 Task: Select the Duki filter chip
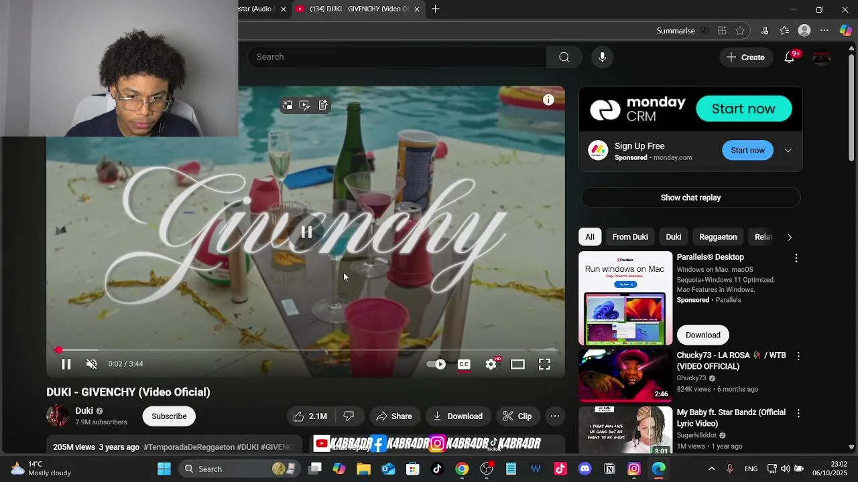[x=674, y=237]
